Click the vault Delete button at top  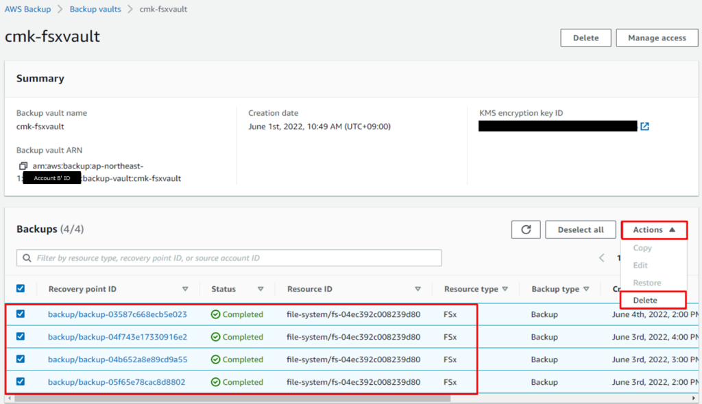585,38
